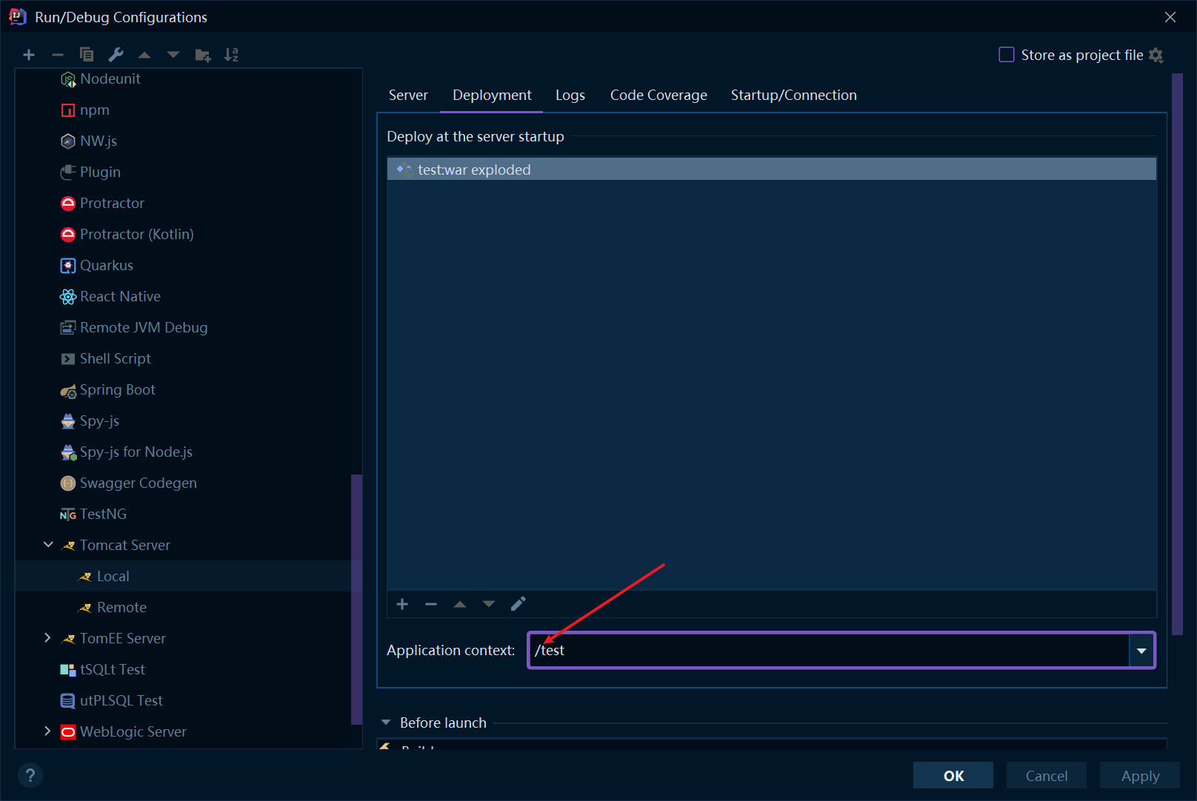Open Application context dropdown arrow
The width and height of the screenshot is (1197, 801).
1141,651
